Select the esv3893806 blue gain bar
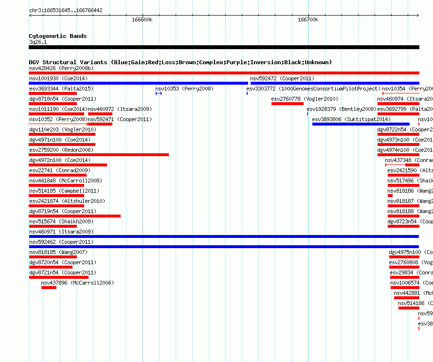The image size is (433, 362). 361,124
